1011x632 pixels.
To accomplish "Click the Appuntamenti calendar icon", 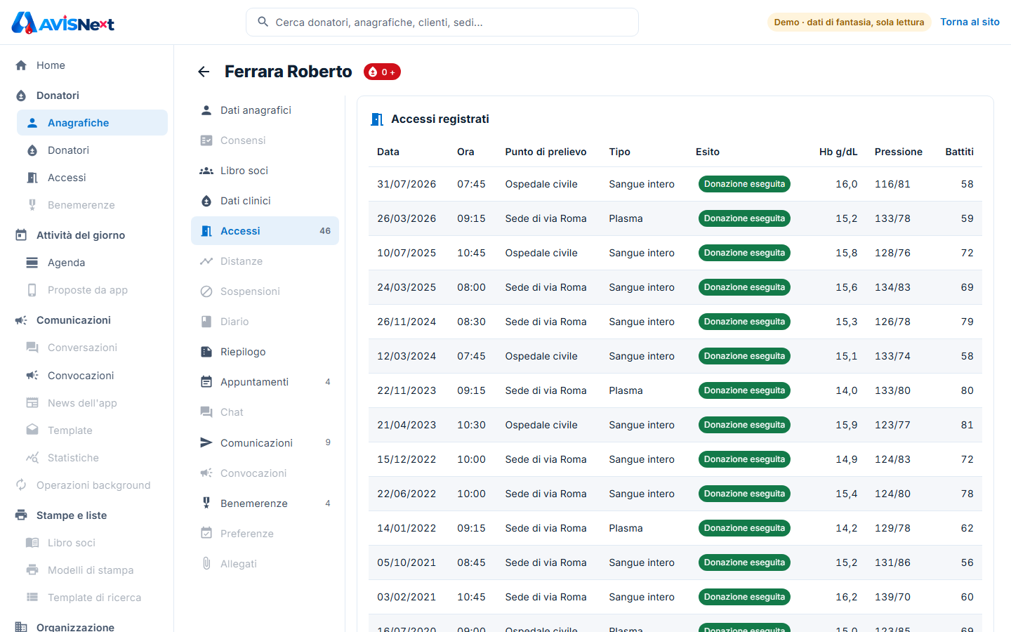I will [206, 382].
